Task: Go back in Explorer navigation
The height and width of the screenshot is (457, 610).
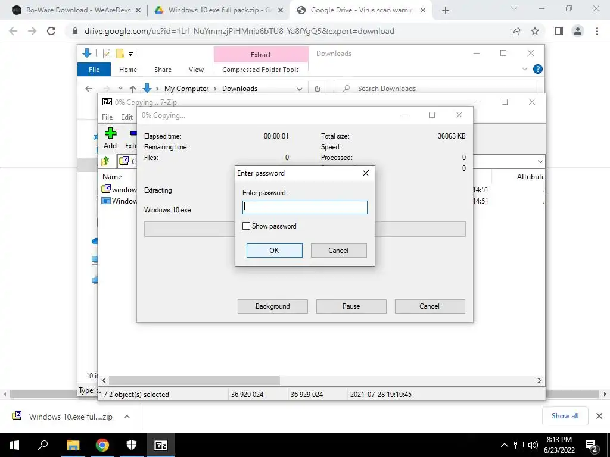Action: pos(89,89)
